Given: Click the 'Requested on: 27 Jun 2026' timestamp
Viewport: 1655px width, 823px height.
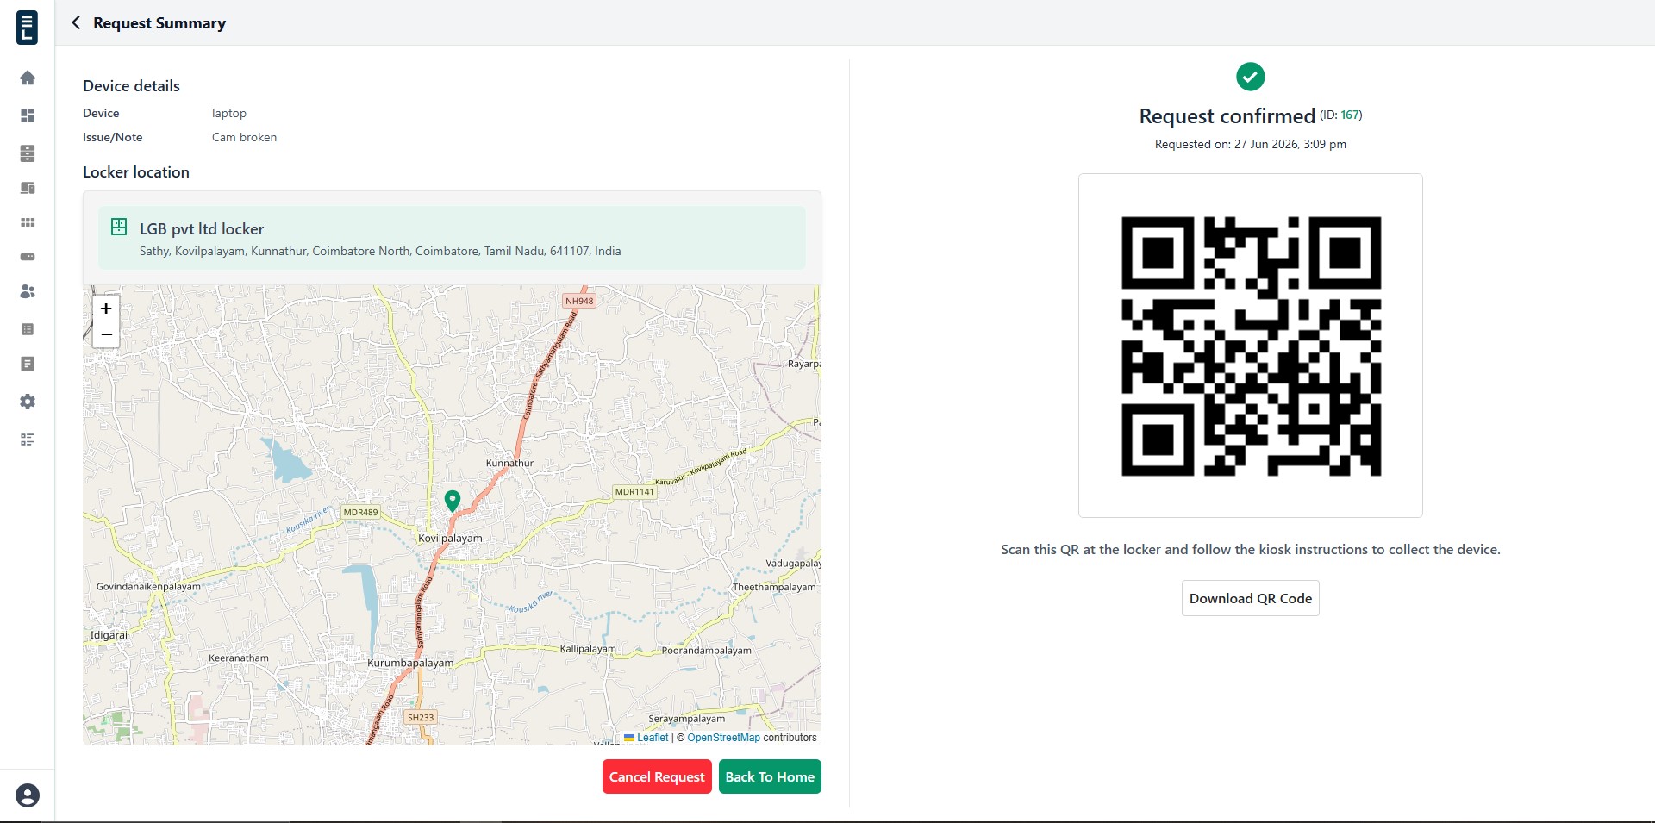Looking at the screenshot, I should point(1251,144).
